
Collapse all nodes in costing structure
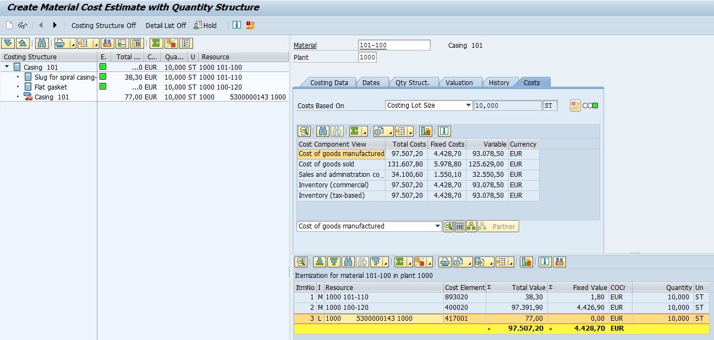pyautogui.click(x=23, y=43)
